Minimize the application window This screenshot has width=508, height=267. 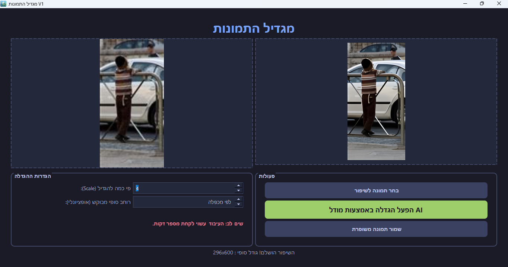click(465, 4)
